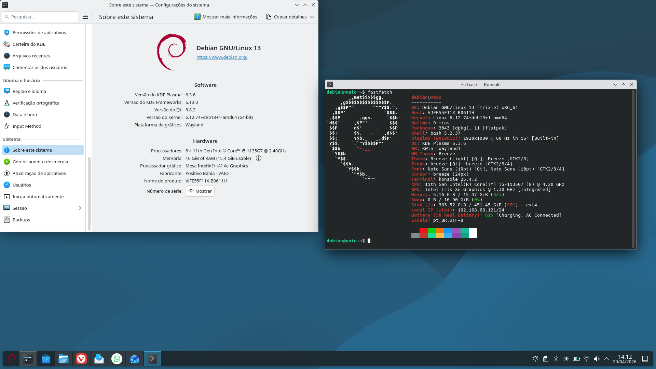
Task: Reveal the serial number with Mostrar
Action: click(200, 191)
